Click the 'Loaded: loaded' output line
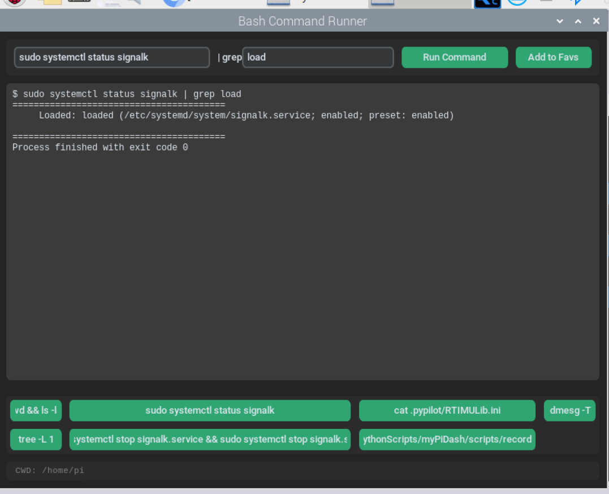This screenshot has height=494, width=609. pyautogui.click(x=246, y=115)
